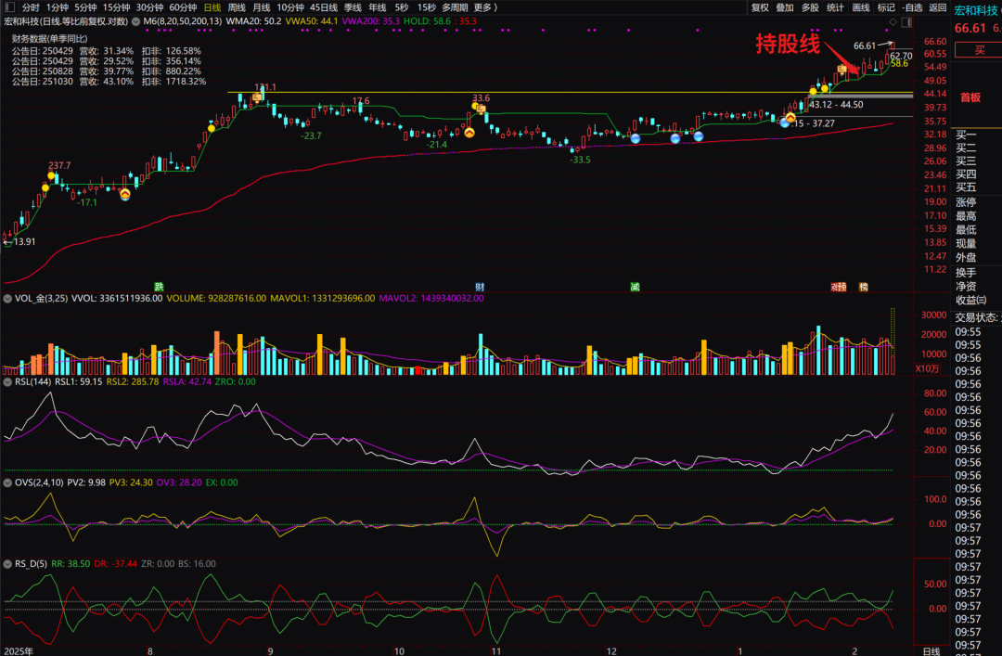This screenshot has width=1002, height=656.
Task: Open the OVS(2,4,10) indicator dropdown circle
Action: [x=7, y=482]
